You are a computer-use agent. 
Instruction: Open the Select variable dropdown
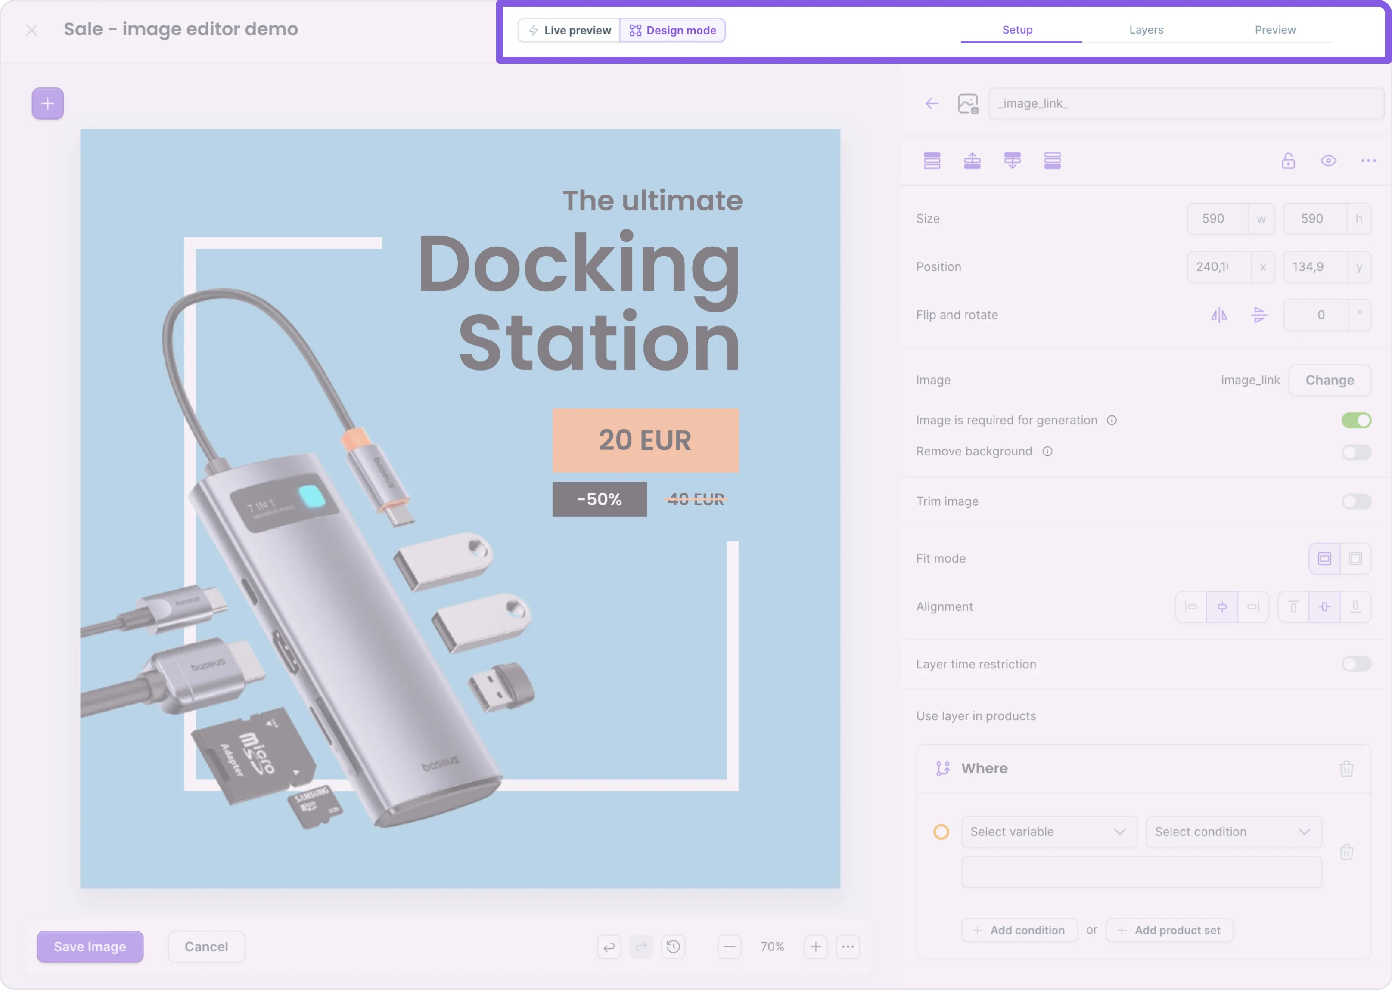(x=1049, y=832)
